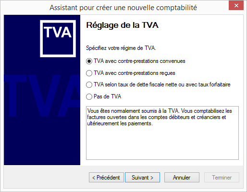Click inside the regime description text box
The height and width of the screenshot is (192, 247).
(x=162, y=133)
